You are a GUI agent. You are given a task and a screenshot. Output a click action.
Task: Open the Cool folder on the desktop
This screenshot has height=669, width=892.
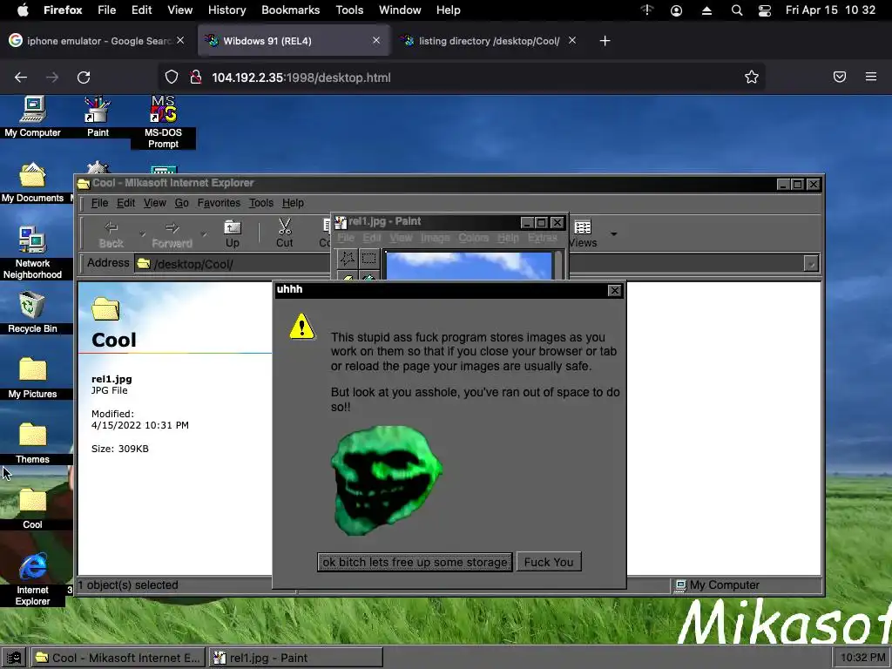click(32, 509)
